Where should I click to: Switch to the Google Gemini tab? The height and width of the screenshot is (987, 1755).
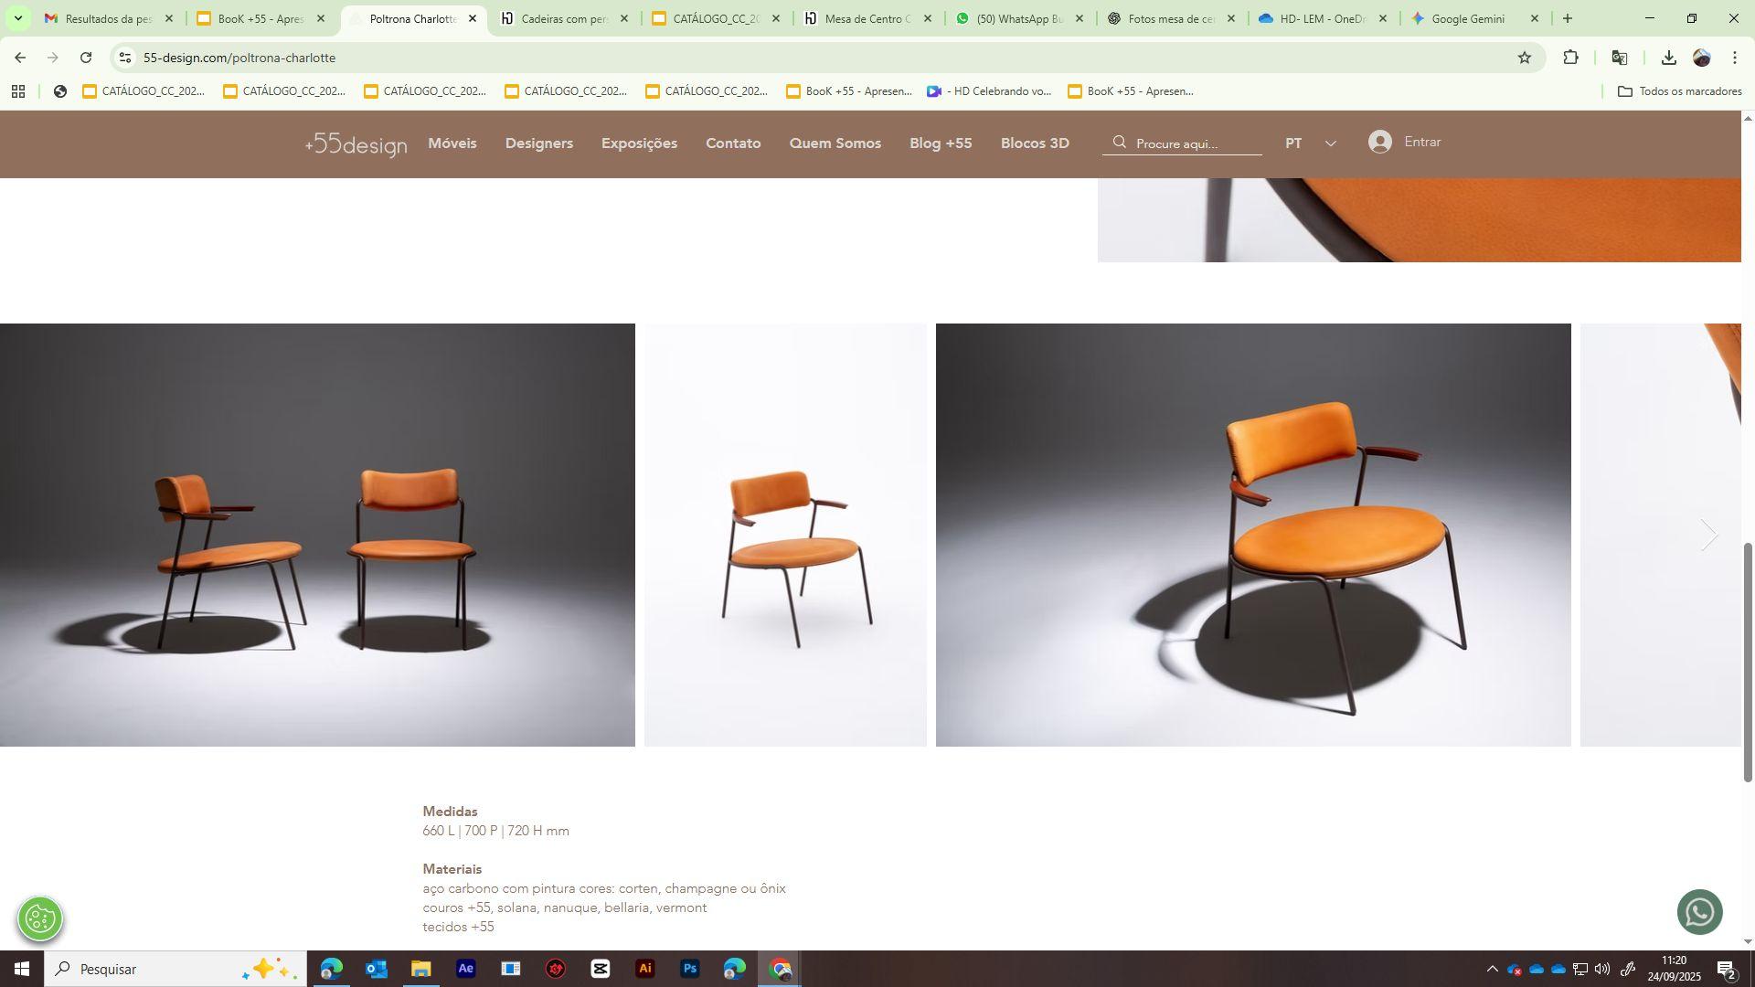[x=1466, y=18]
